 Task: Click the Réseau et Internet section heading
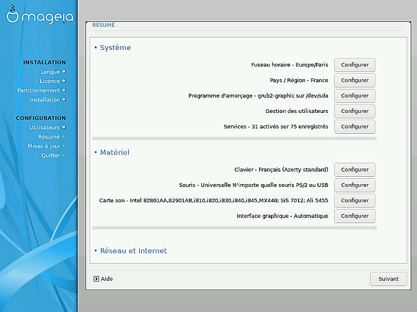133,251
